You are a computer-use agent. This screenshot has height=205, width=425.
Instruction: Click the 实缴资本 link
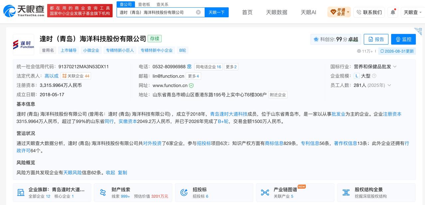(128, 121)
